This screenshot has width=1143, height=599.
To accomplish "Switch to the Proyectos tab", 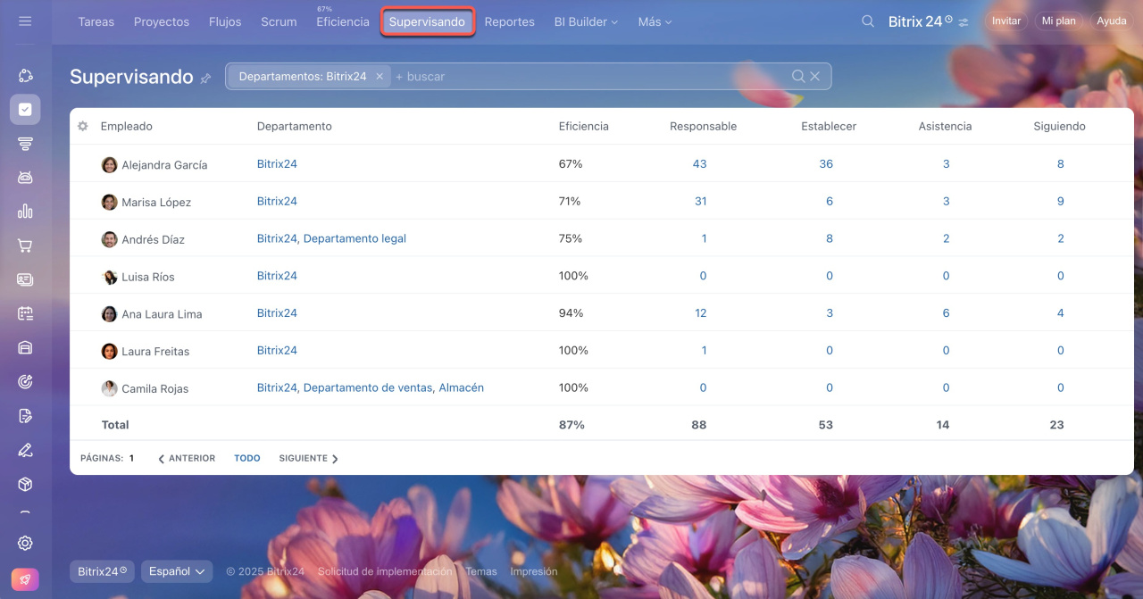I will (162, 21).
